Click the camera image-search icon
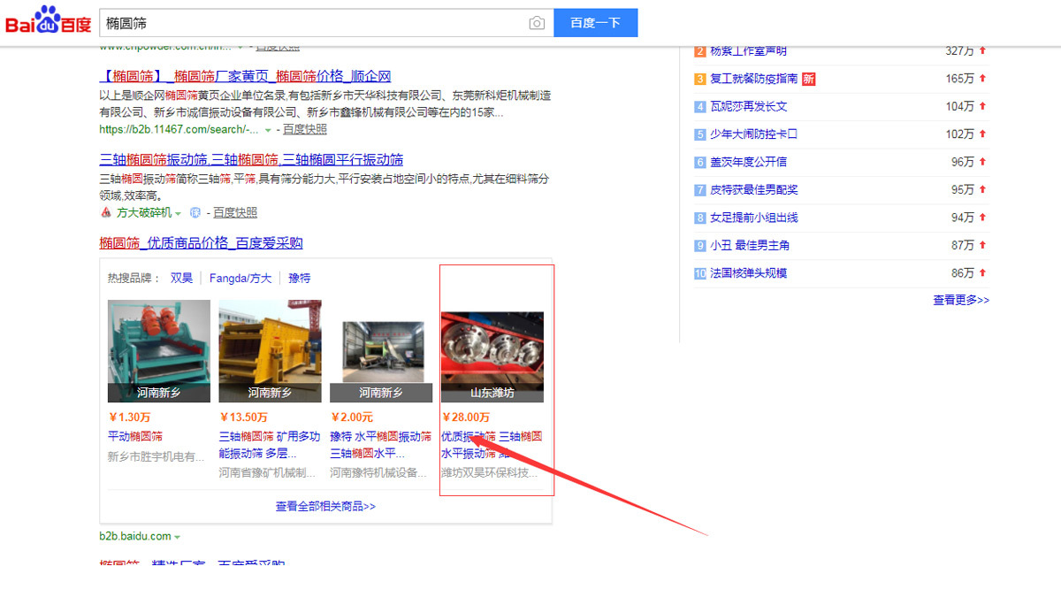This screenshot has height=597, width=1061. (537, 23)
